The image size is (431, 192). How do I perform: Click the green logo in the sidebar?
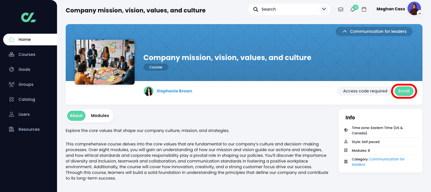[28, 17]
